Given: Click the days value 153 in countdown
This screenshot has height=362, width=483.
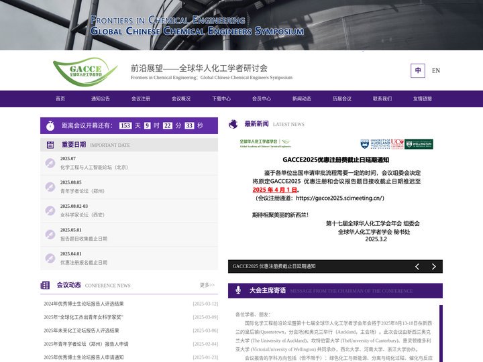Looking at the screenshot, I should (x=125, y=125).
